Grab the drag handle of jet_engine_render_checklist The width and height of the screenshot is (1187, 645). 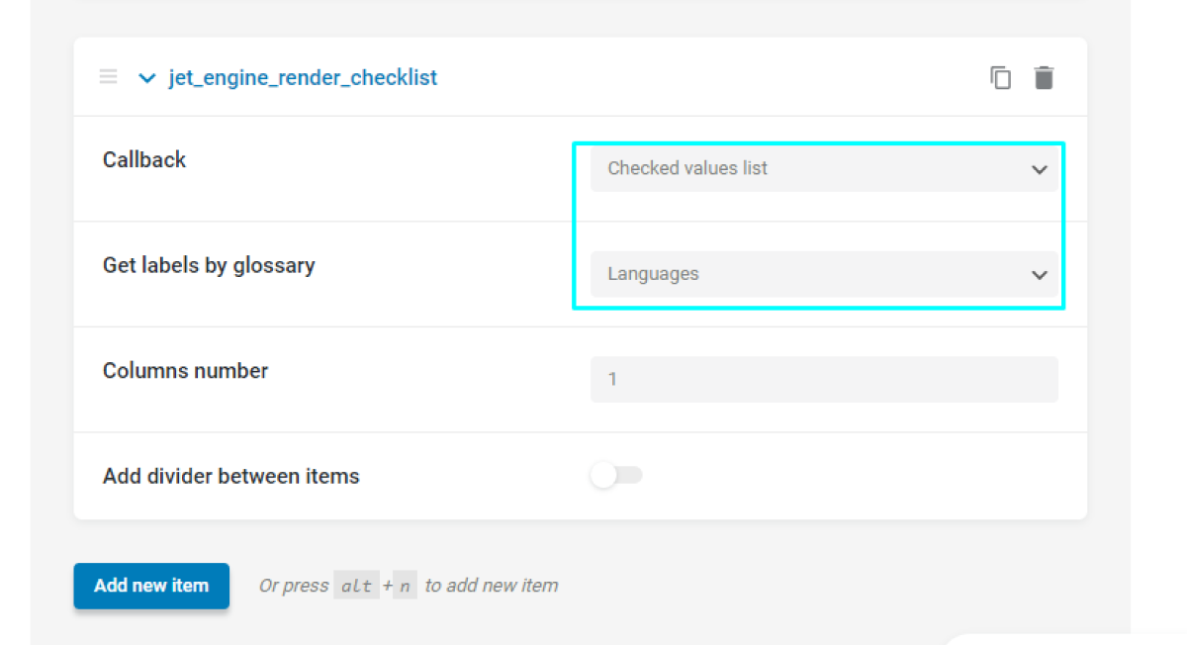[x=108, y=76]
